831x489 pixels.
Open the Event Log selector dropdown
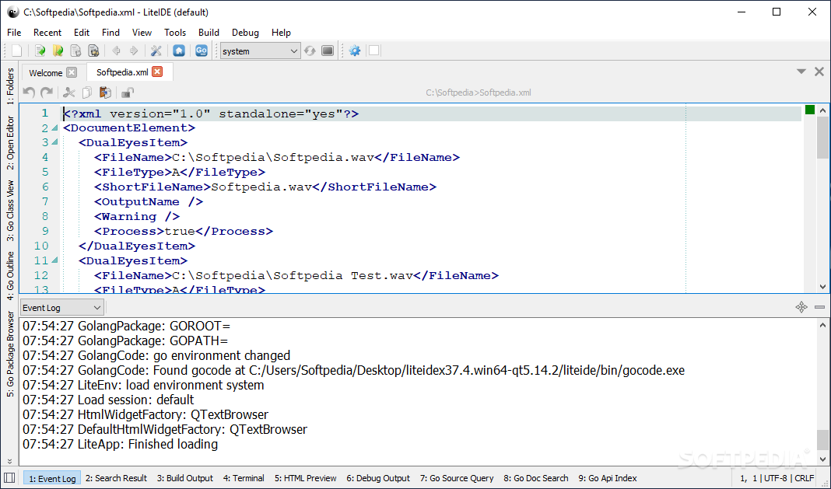click(x=61, y=307)
